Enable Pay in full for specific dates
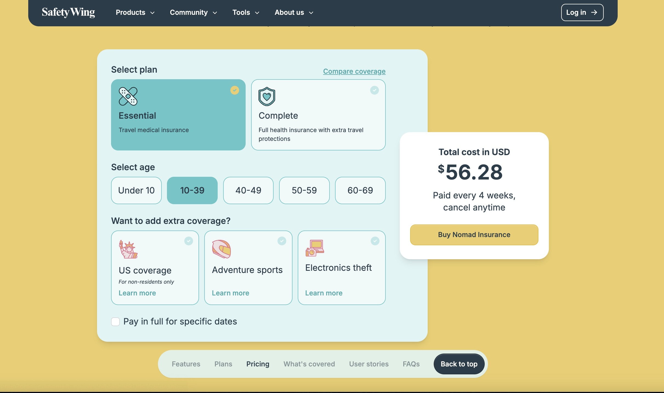664x393 pixels. (x=115, y=321)
